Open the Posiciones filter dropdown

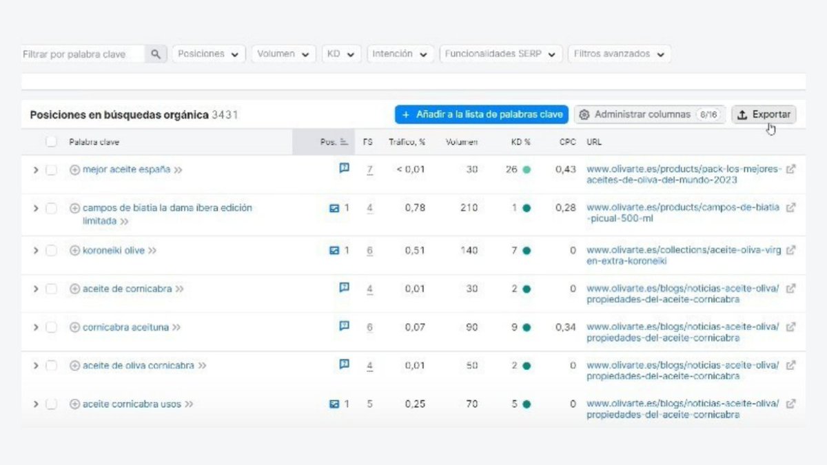click(x=208, y=54)
